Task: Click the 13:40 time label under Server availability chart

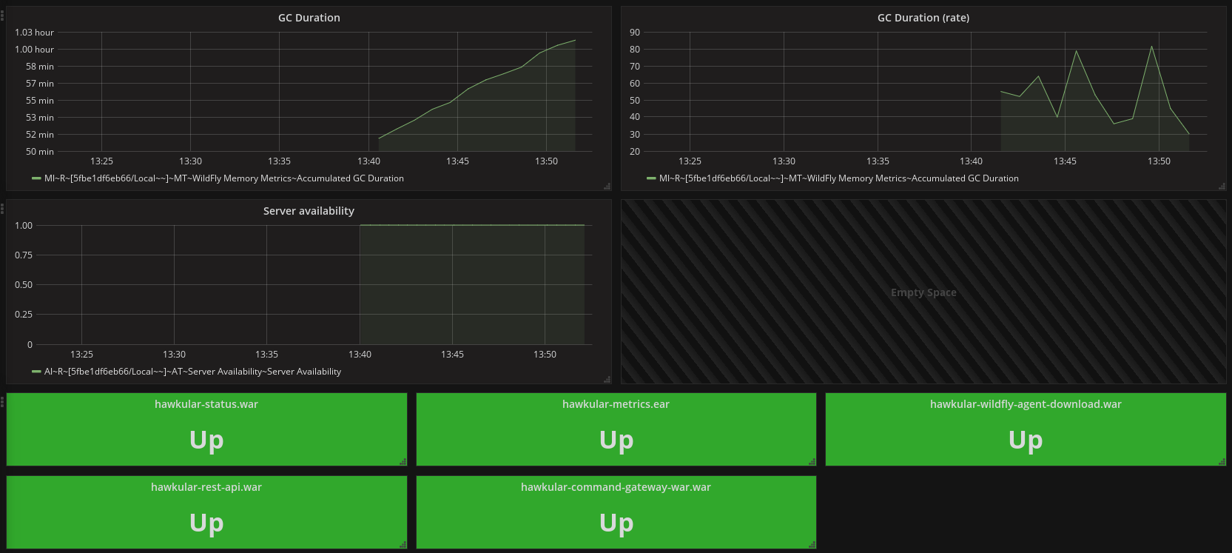Action: click(360, 355)
